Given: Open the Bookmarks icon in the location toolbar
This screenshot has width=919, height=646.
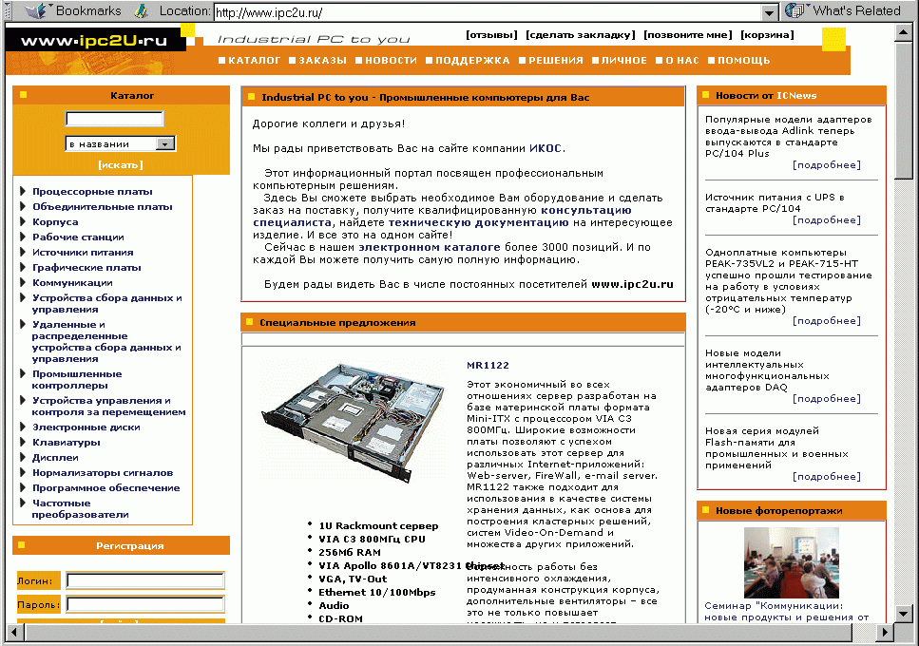Looking at the screenshot, I should 36,10.
